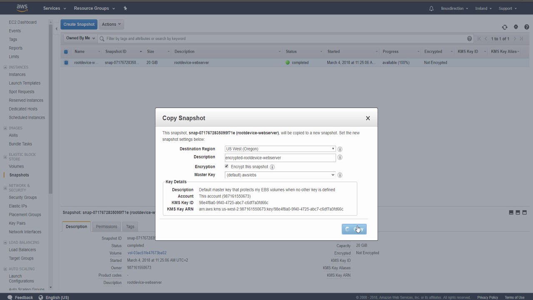The width and height of the screenshot is (533, 300).
Task: Collapse the LOAD BALANCING section
Action: pos(5,242)
